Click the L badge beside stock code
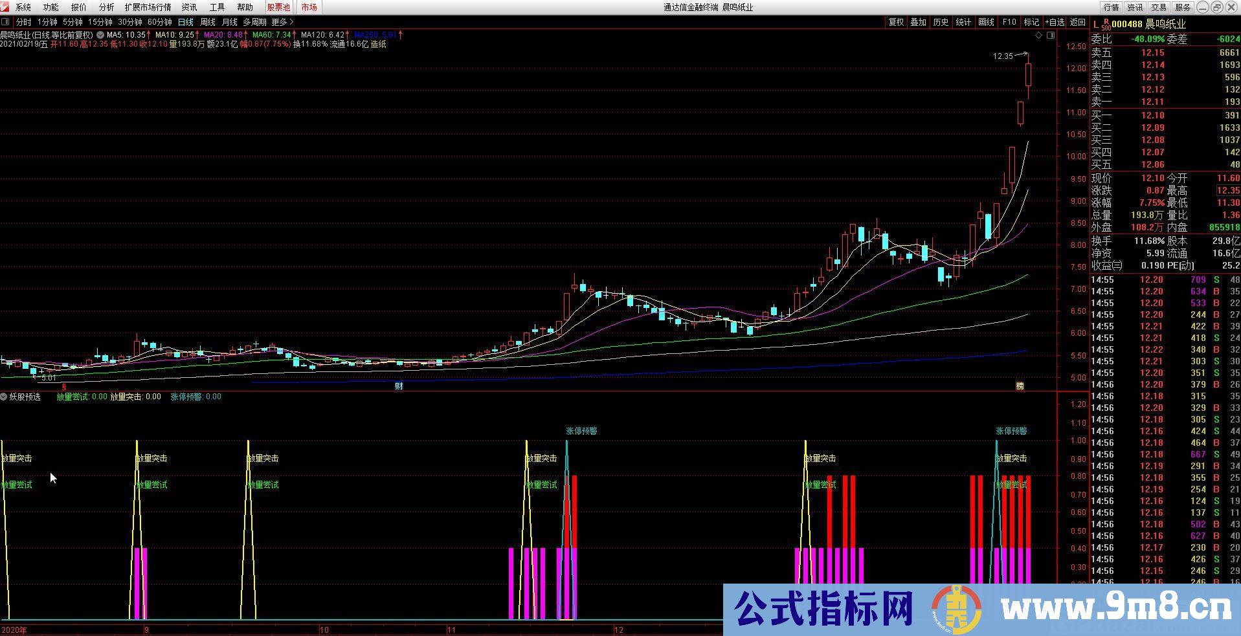This screenshot has height=636, width=1241. 1096,25
